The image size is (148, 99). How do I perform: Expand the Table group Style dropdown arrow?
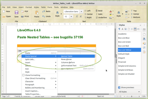point(123,14)
